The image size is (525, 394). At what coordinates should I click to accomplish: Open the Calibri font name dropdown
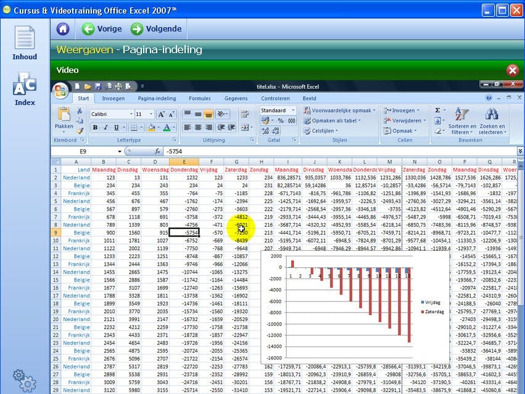(x=131, y=114)
